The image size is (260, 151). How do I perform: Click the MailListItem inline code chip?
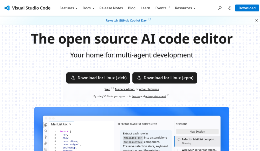click(x=133, y=142)
